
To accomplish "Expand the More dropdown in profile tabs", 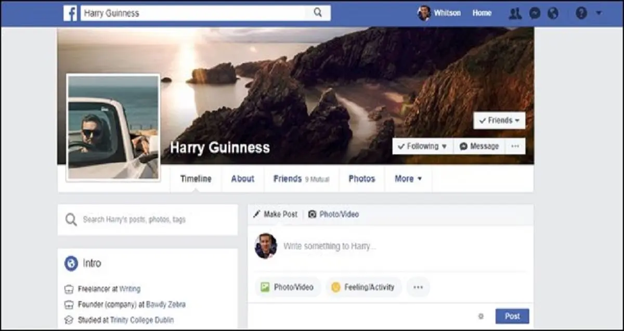I will pyautogui.click(x=408, y=179).
